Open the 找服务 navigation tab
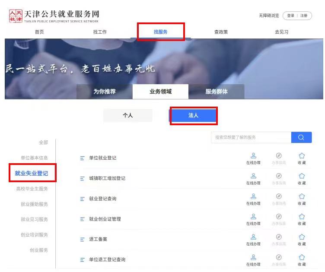This screenshot has height=272, width=325. pos(160,32)
